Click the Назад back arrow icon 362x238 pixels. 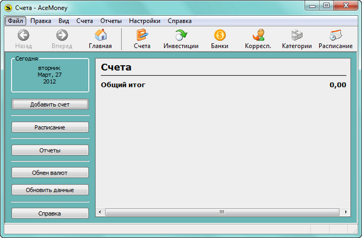(x=24, y=35)
